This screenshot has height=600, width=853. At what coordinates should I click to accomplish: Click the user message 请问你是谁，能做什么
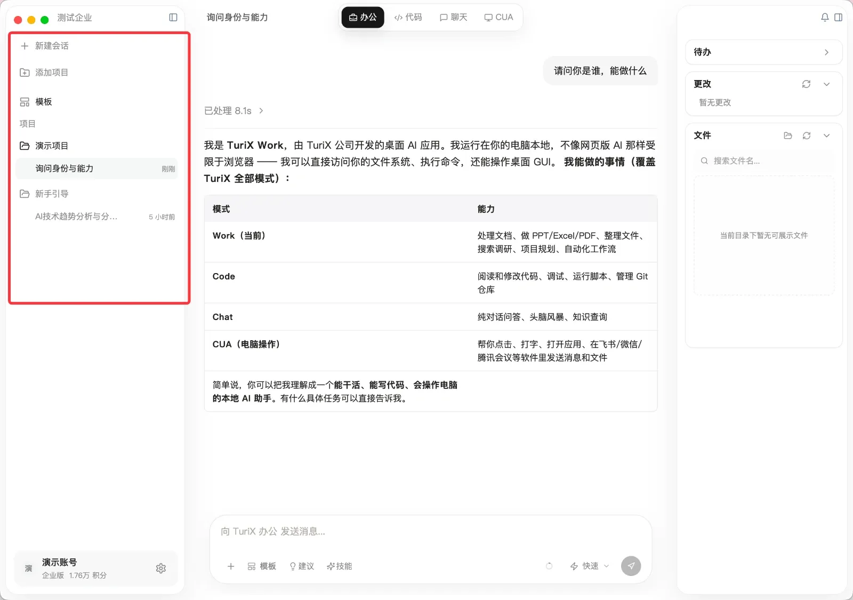(600, 71)
